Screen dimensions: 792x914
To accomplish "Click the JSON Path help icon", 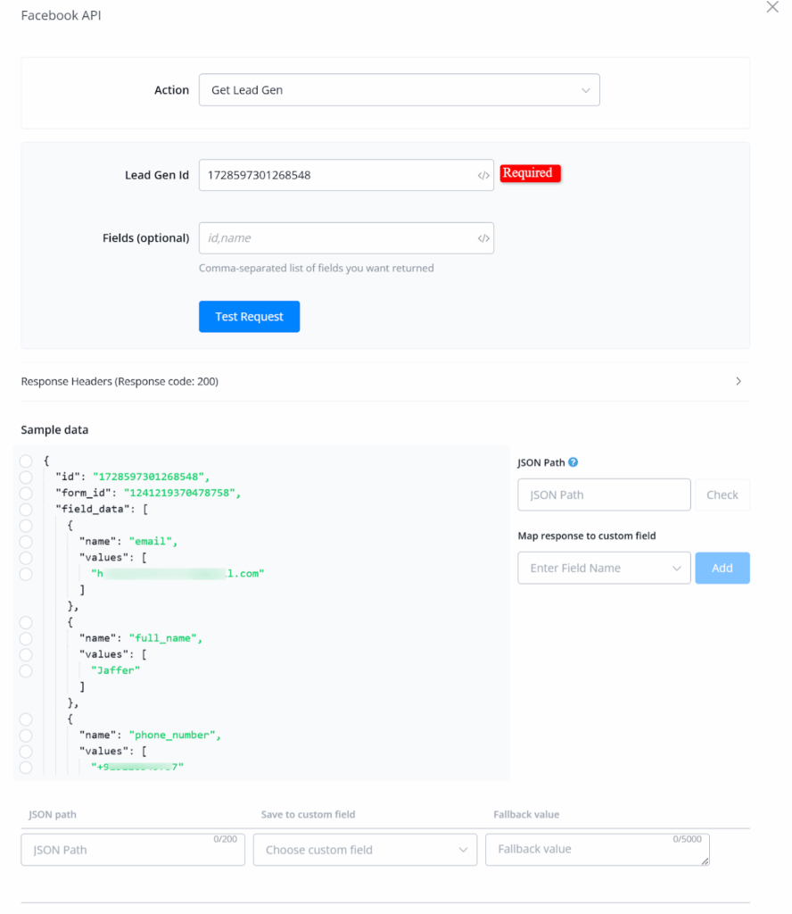I will point(573,462).
